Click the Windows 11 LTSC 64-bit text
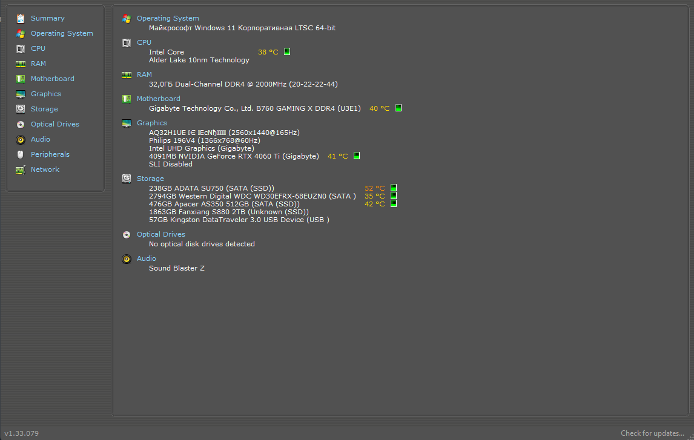Image resolution: width=694 pixels, height=440 pixels. click(242, 28)
